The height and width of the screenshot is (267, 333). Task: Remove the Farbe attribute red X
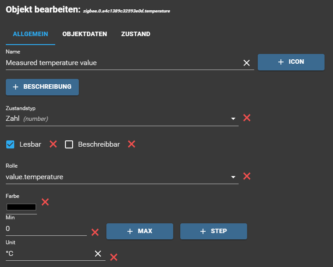click(x=45, y=202)
